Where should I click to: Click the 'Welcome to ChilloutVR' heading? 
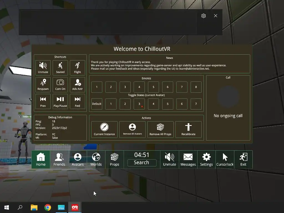(142, 49)
